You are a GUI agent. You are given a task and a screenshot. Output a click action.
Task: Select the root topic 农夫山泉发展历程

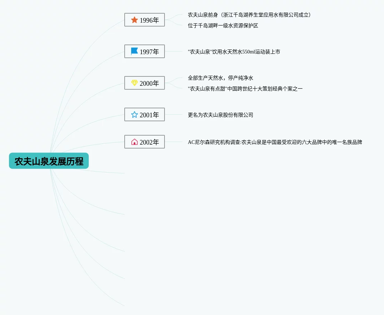coord(49,161)
